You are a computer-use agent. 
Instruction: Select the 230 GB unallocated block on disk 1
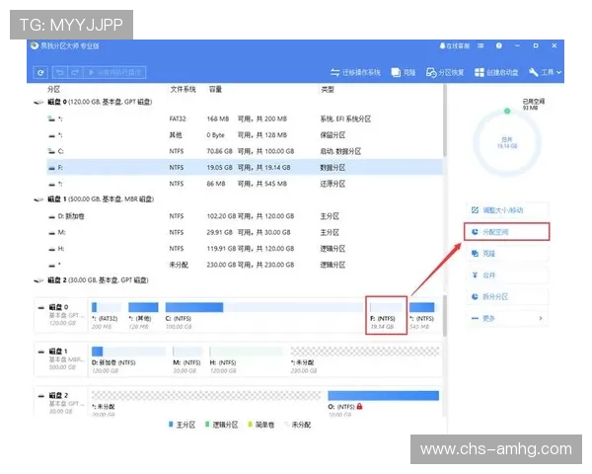click(365, 359)
